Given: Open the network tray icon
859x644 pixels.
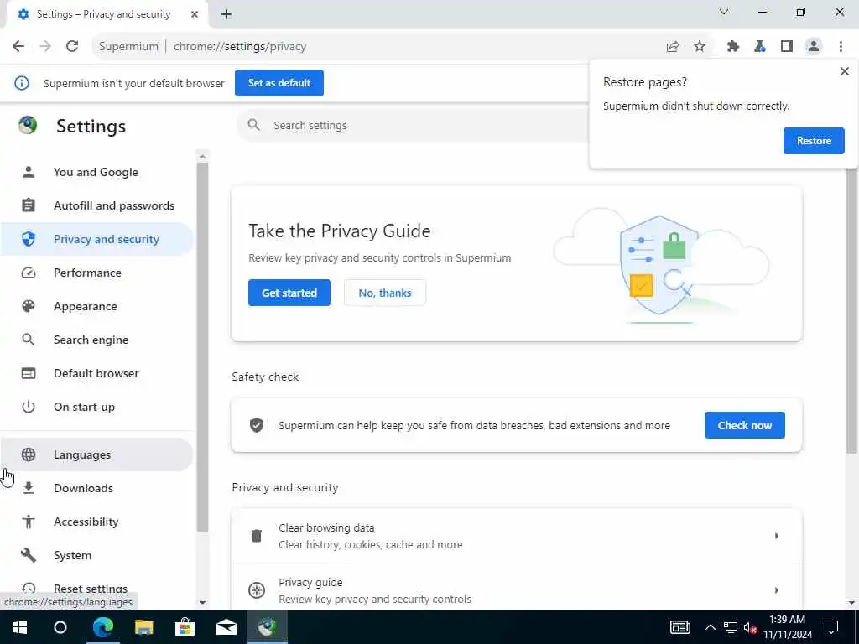Looking at the screenshot, I should coord(731,627).
